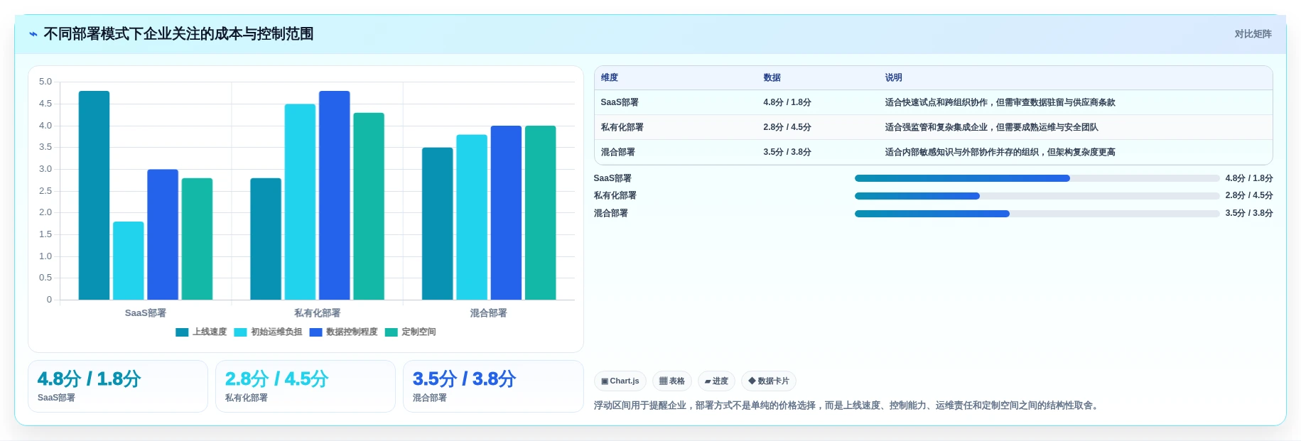The image size is (1301, 441).
Task: Toggle the 初始运维负担 legend entry
Action: pyautogui.click(x=268, y=332)
